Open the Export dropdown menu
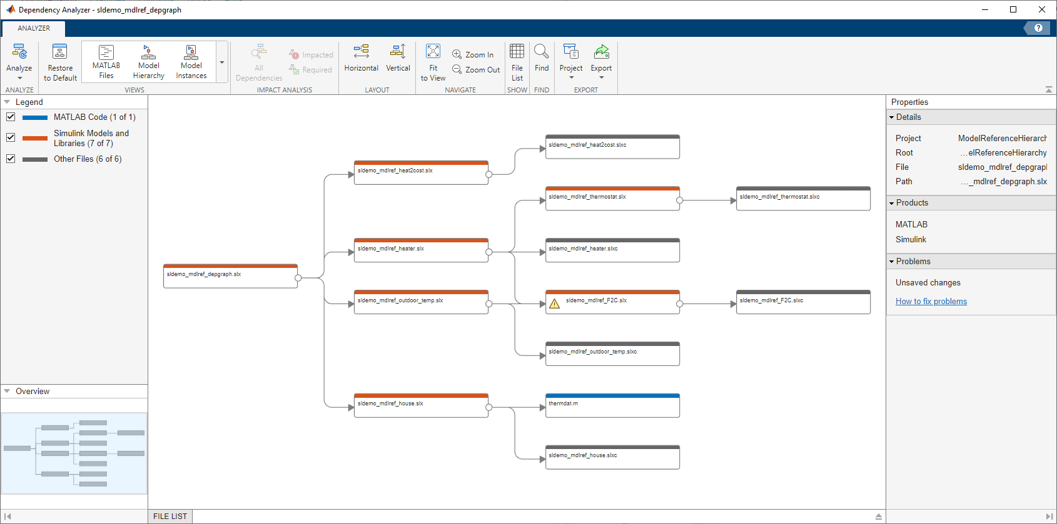1057x524 pixels. 601,77
